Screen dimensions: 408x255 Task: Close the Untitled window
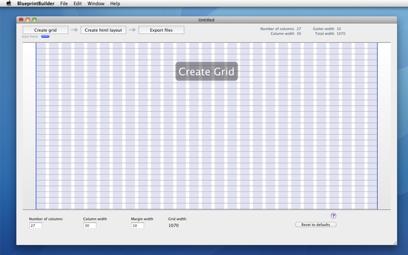point(21,20)
